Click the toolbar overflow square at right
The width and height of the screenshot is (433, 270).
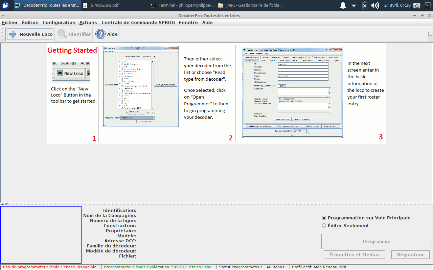click(430, 34)
